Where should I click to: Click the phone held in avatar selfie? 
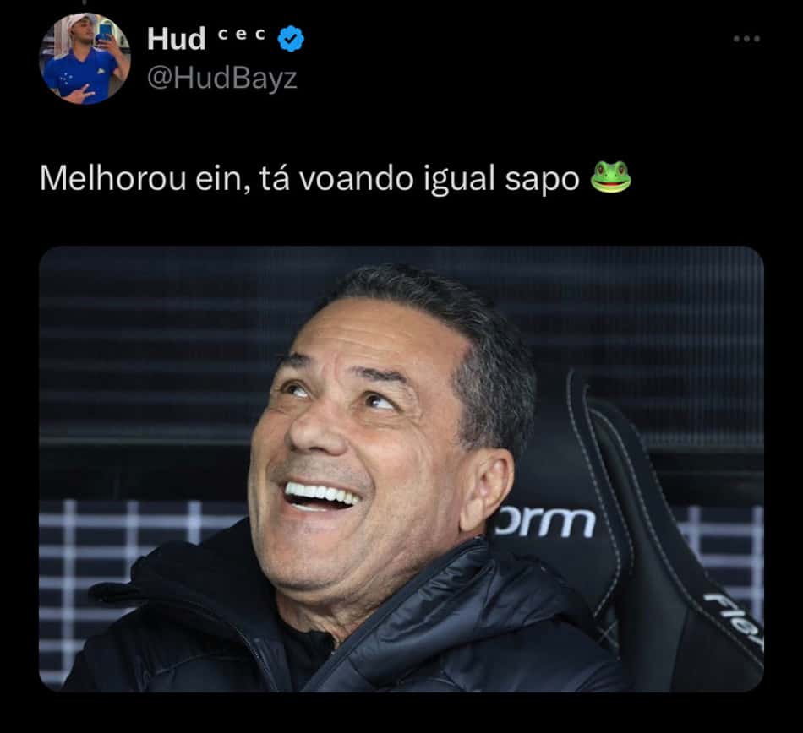(x=105, y=32)
